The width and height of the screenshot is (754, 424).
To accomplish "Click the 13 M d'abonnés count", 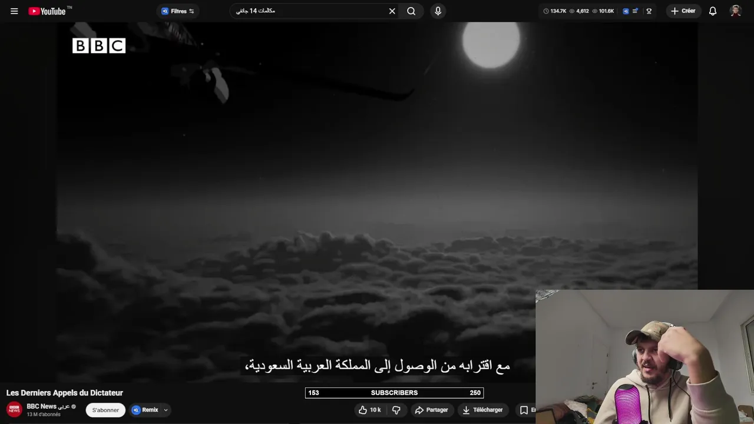I will tap(44, 415).
